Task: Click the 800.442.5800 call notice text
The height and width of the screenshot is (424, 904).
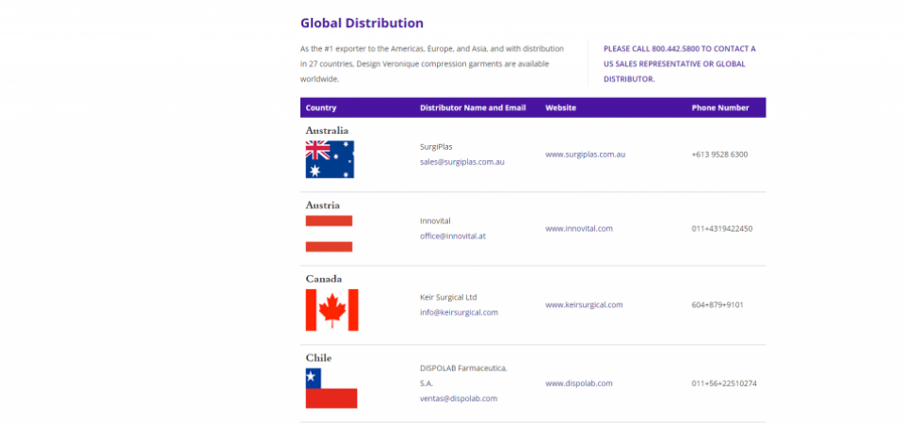Action: (680, 64)
